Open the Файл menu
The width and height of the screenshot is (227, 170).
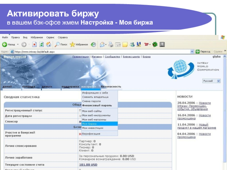tap(5, 37)
